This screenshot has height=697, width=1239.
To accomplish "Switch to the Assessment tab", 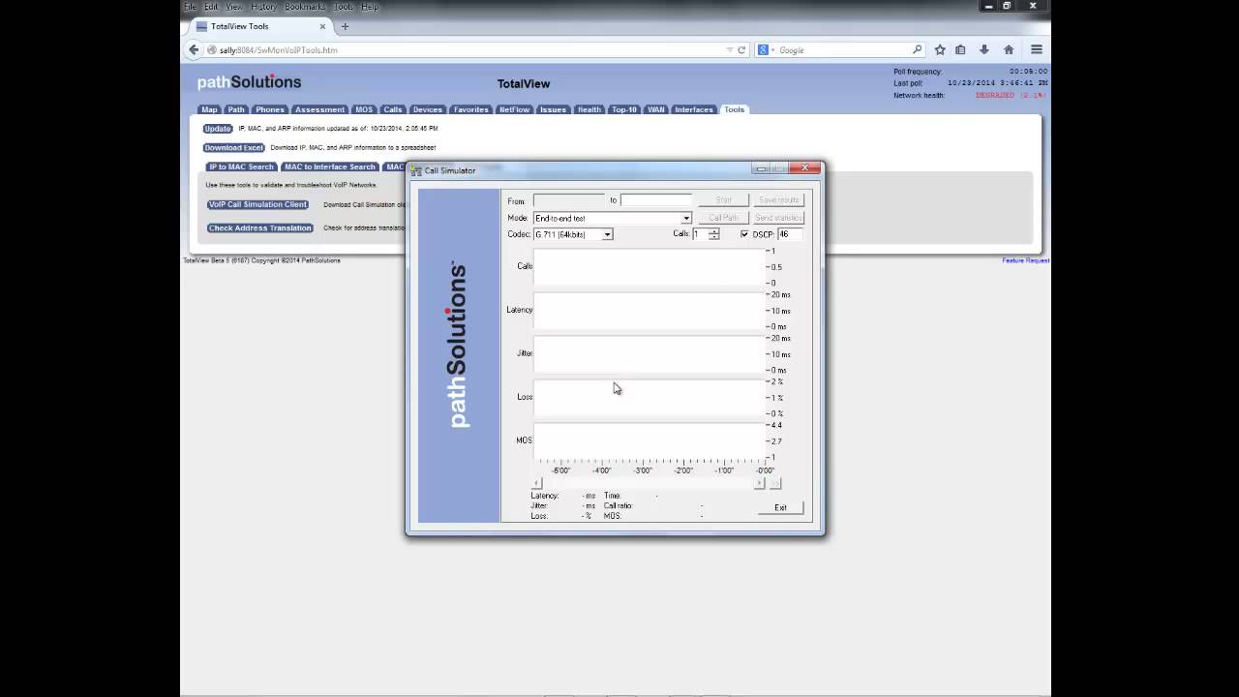I will click(x=319, y=109).
